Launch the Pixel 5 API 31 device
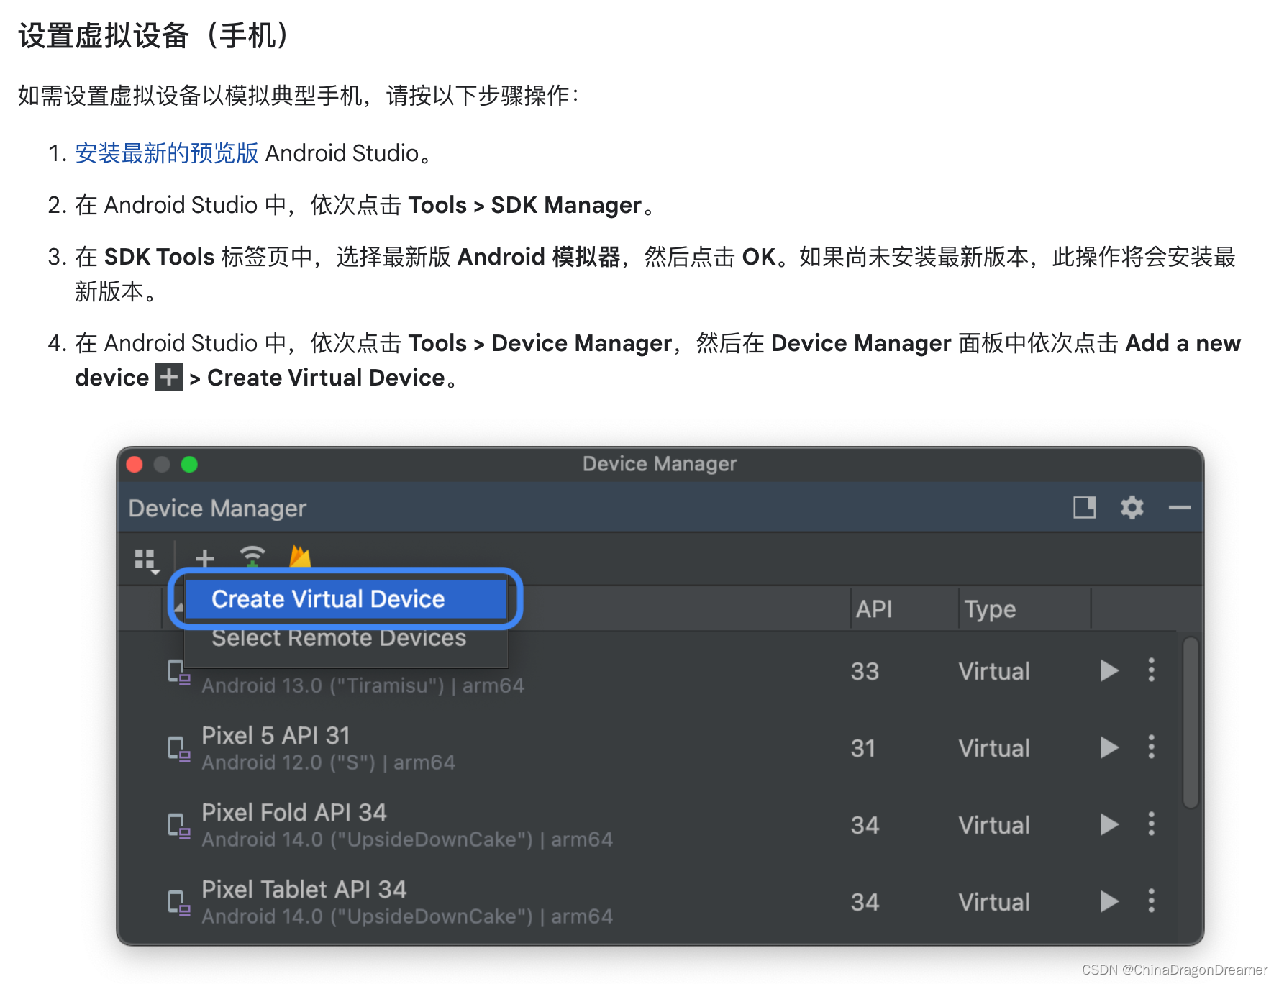Screen dimensions: 1279x984 (x=1109, y=747)
